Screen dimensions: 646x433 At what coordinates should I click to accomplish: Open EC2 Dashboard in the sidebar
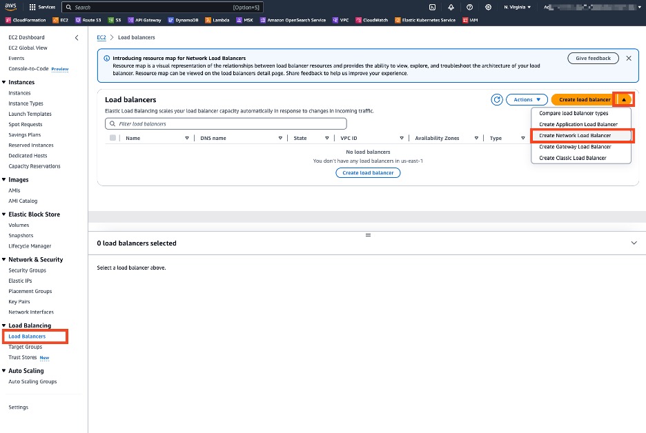tap(26, 37)
